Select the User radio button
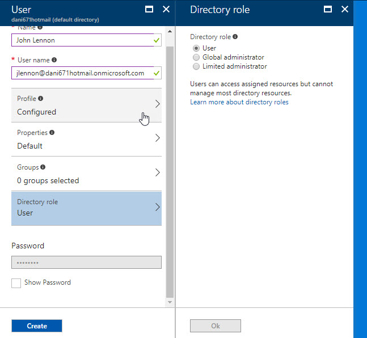Viewport: 367px width, 338px height. pos(196,48)
